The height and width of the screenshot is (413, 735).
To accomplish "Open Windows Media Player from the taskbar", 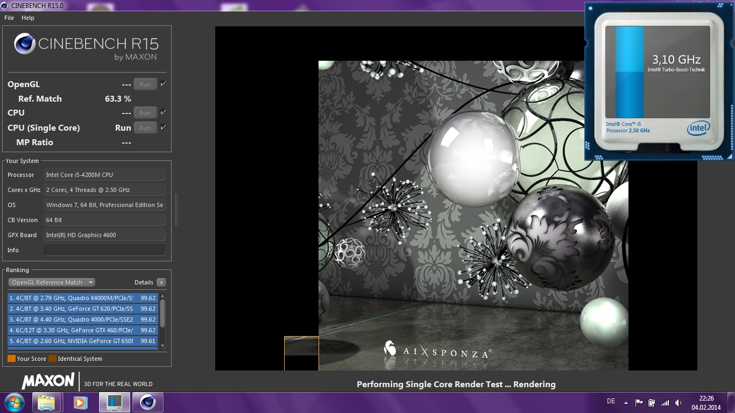I will 80,402.
